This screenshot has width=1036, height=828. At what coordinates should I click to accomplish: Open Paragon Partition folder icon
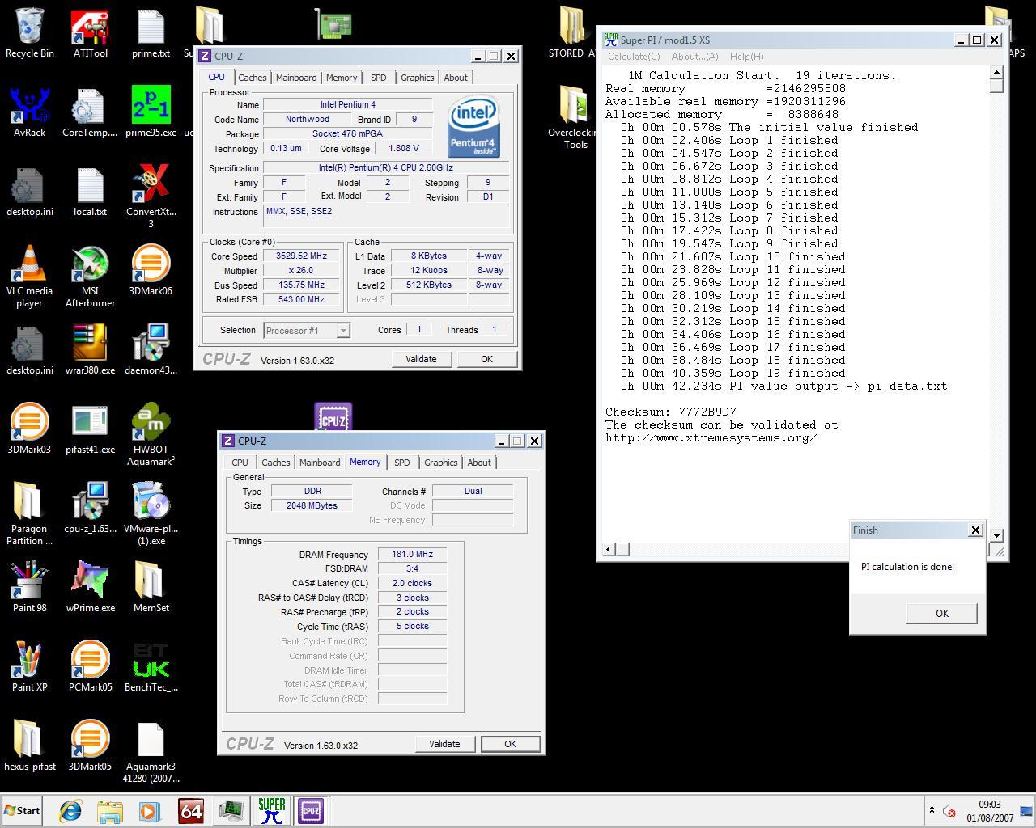pos(29,514)
